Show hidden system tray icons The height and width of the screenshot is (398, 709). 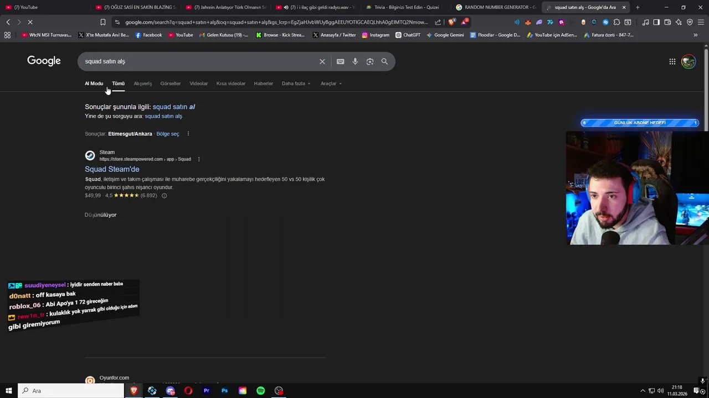coord(643,391)
